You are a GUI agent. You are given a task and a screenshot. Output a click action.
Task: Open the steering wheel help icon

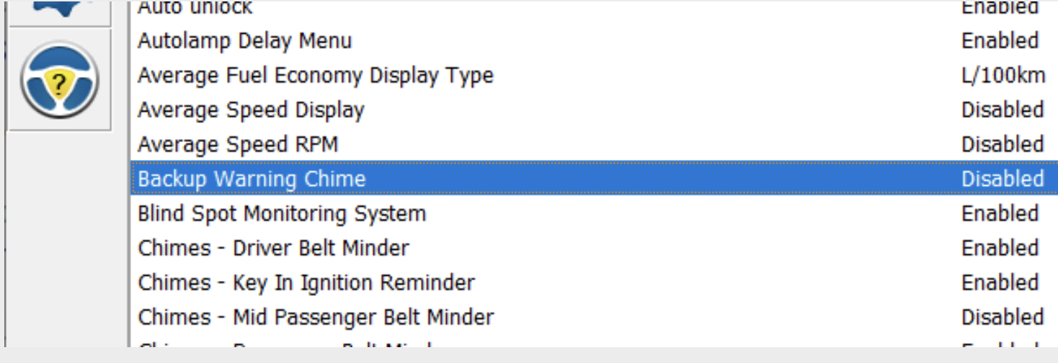tap(59, 80)
